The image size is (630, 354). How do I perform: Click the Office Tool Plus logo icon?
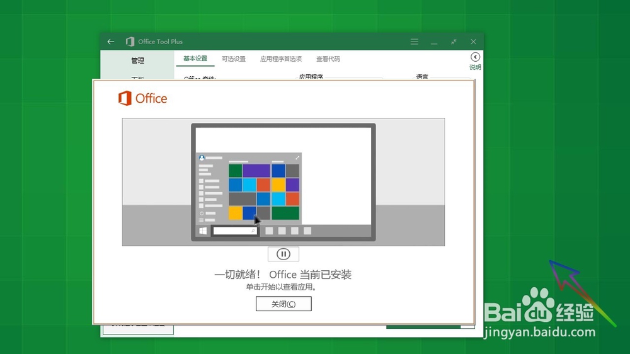[x=130, y=42]
